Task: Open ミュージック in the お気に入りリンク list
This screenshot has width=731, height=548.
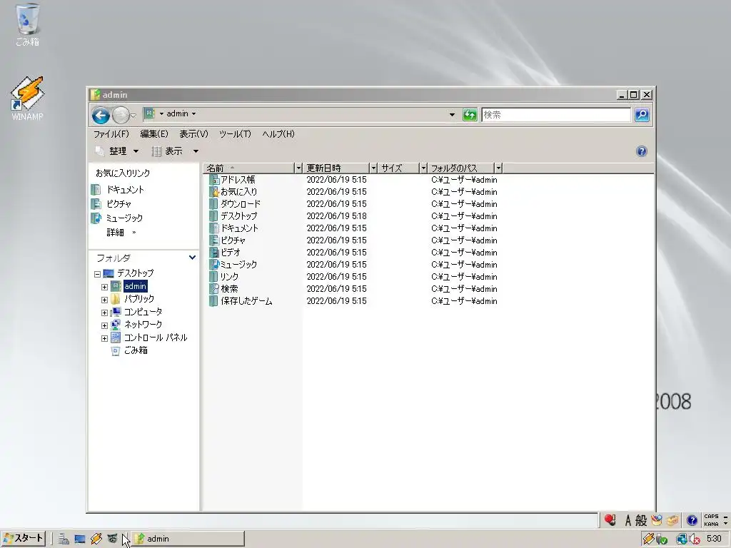Action: point(124,218)
